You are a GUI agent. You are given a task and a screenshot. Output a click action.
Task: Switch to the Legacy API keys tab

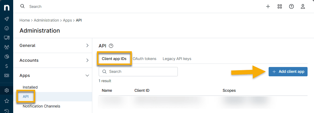pos(177,59)
